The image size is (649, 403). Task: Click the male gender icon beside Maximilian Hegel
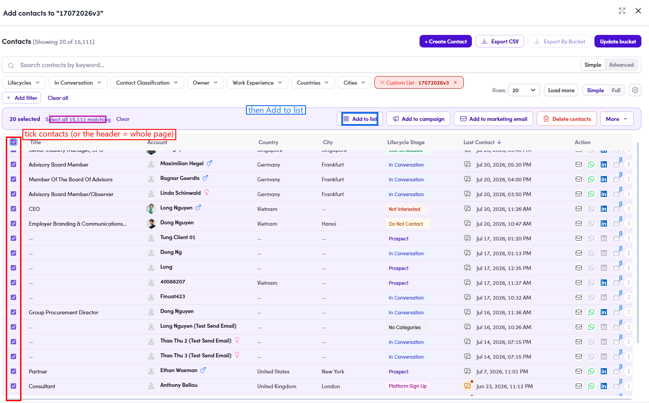coord(209,163)
